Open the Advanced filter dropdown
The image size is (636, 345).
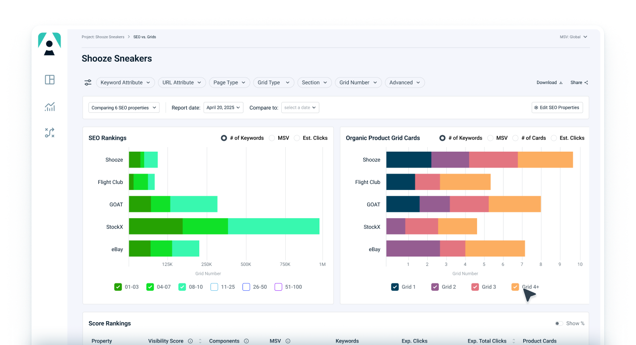click(x=404, y=83)
